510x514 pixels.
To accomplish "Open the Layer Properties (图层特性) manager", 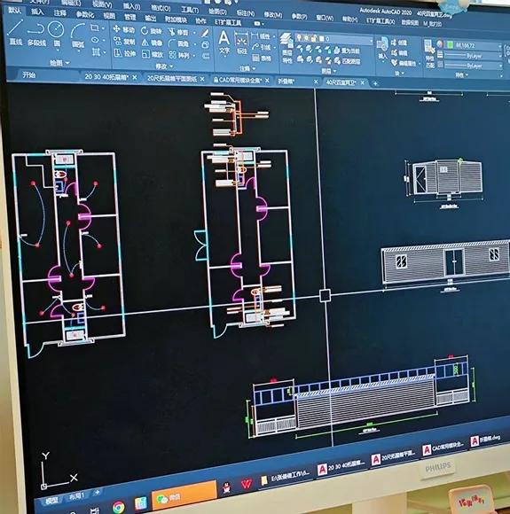I will point(287,48).
